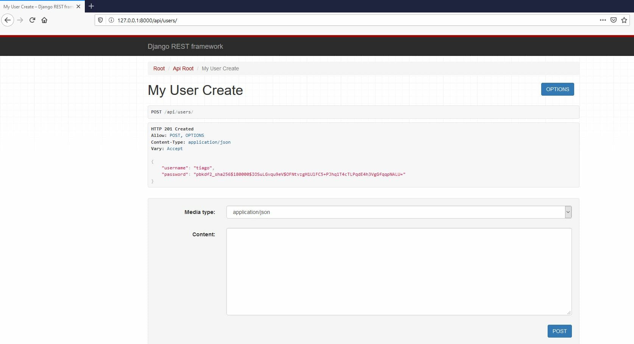Open the tracking protection shield icon
This screenshot has height=344, width=634.
click(100, 20)
